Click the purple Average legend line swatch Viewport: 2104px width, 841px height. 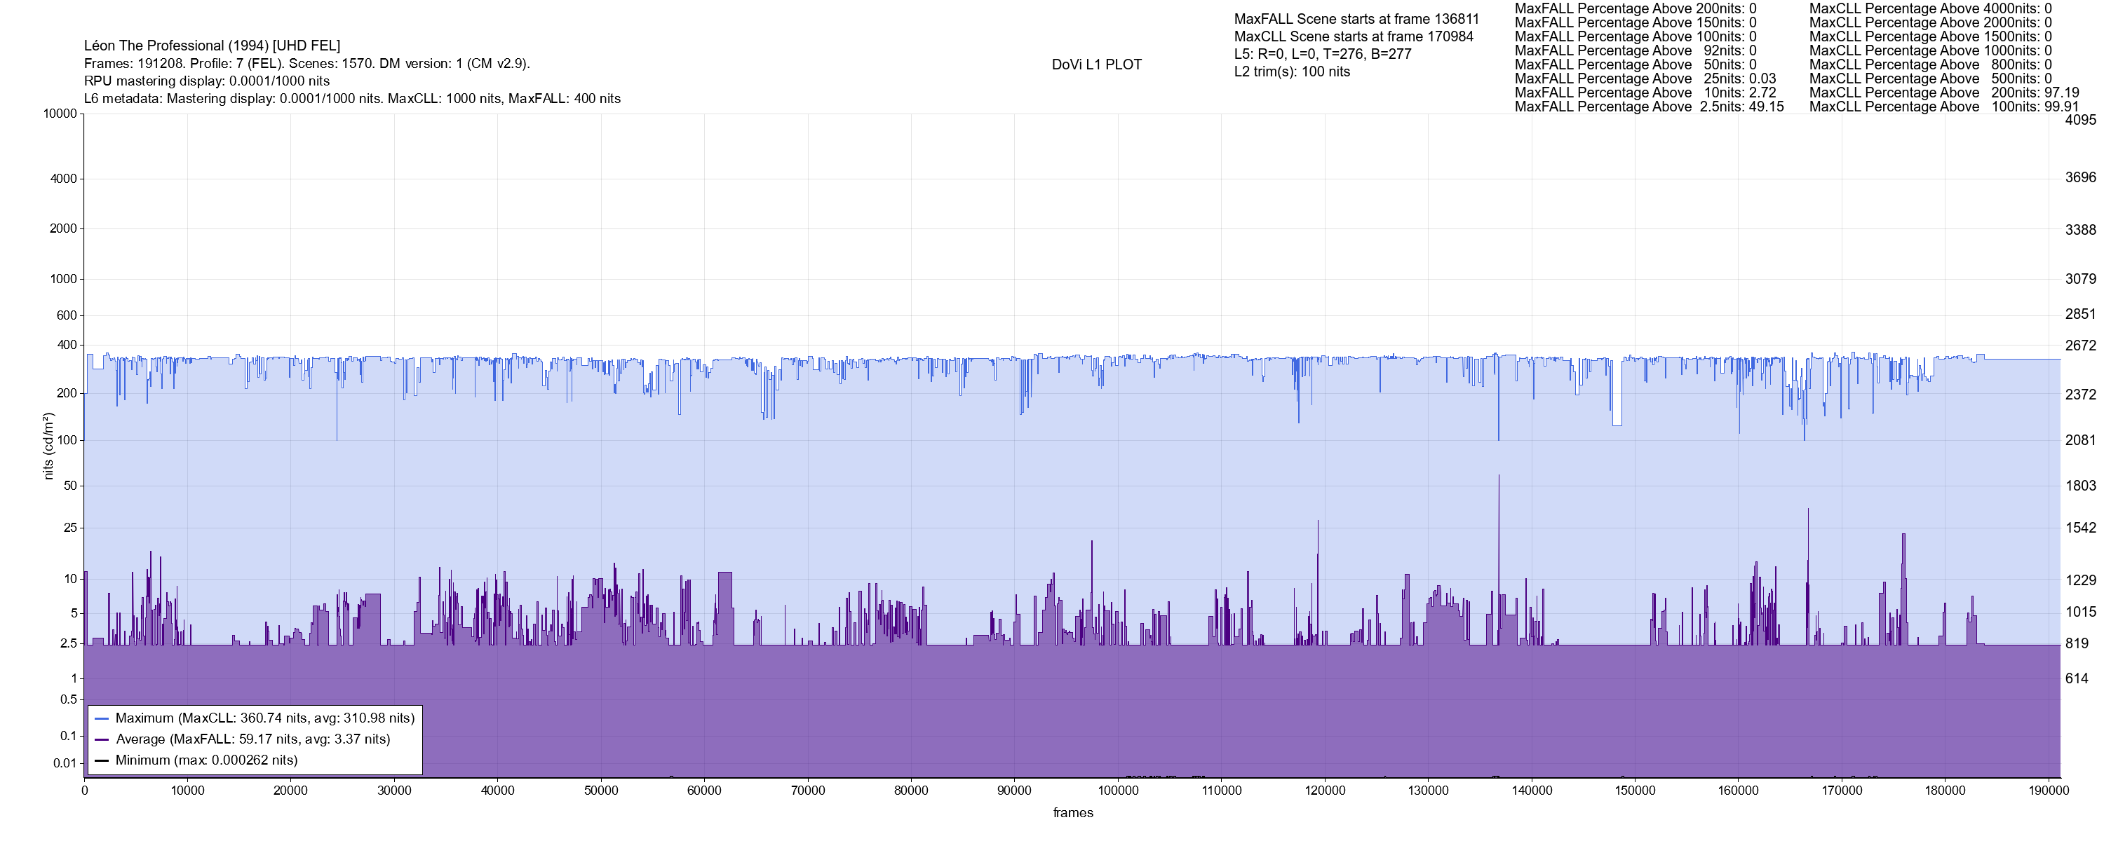(x=102, y=740)
